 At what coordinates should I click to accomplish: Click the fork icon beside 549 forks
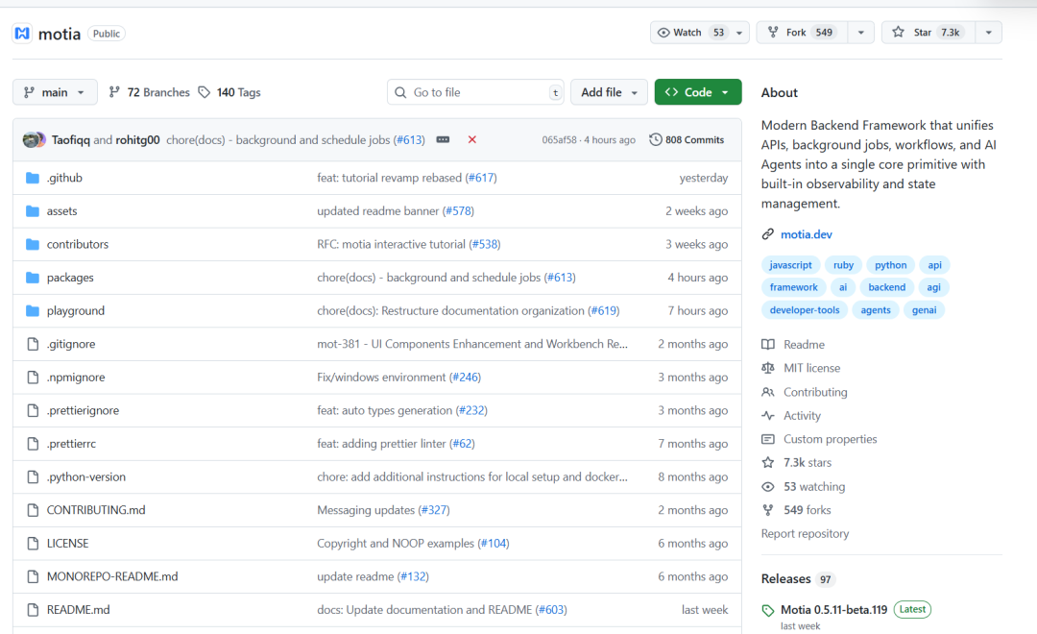point(768,509)
